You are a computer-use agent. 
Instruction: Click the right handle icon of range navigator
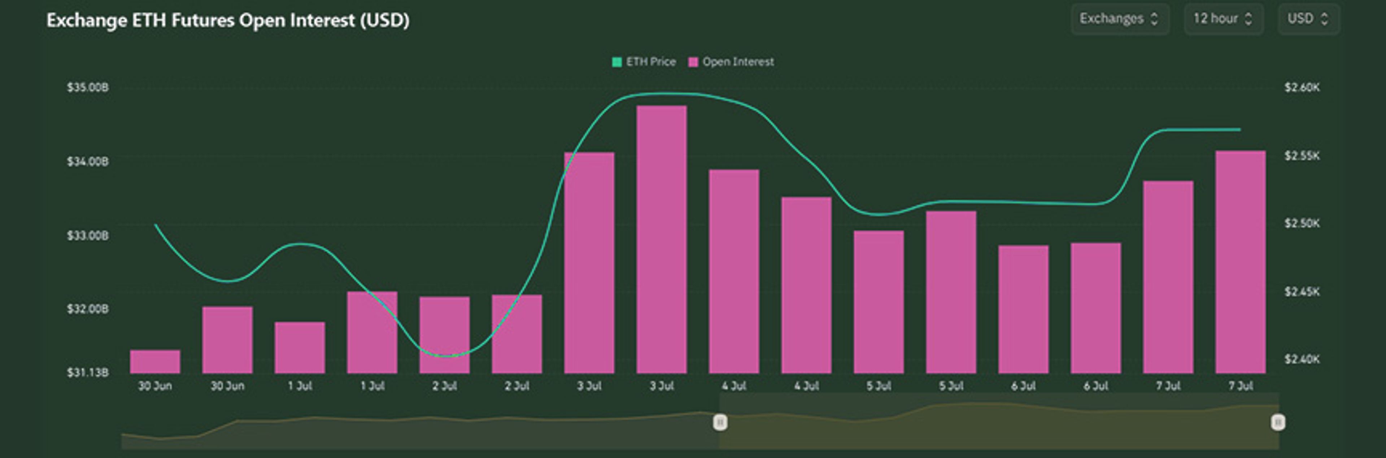coord(1278,423)
